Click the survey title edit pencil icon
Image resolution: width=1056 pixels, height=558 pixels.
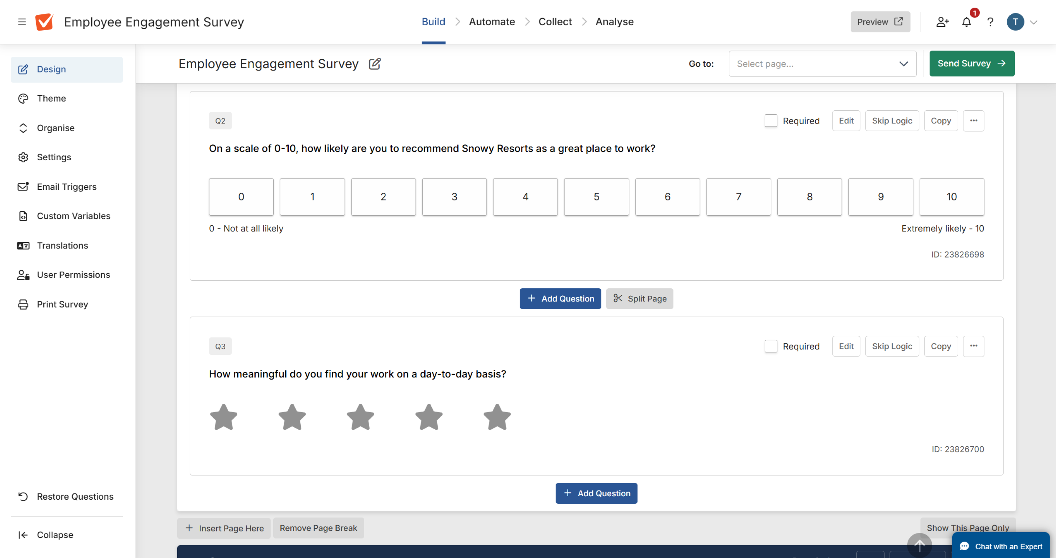click(x=375, y=64)
